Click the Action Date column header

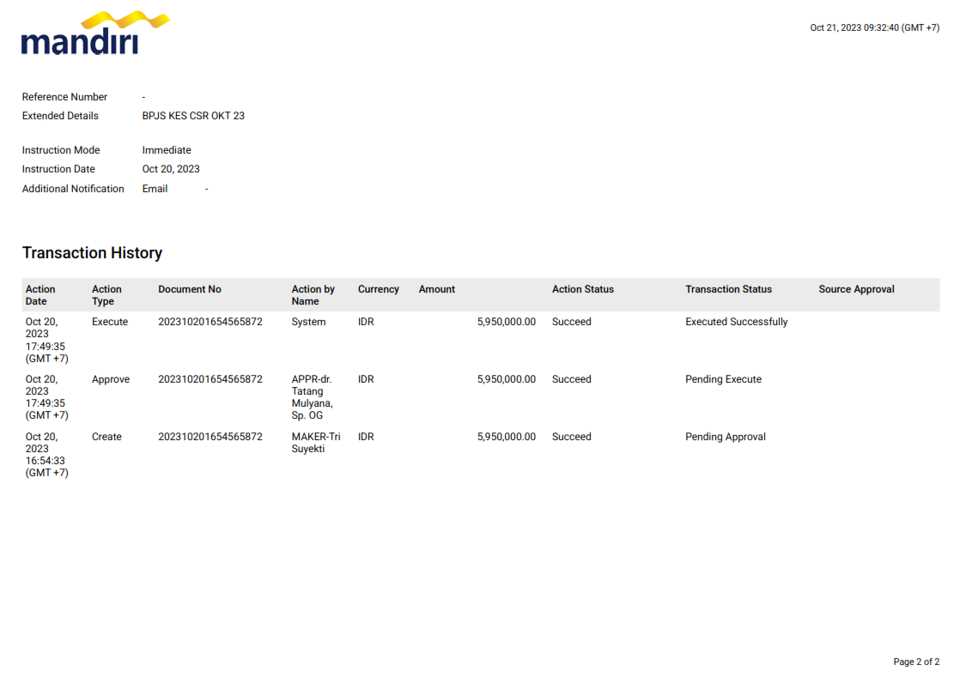click(x=40, y=295)
